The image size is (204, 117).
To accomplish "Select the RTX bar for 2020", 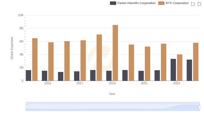I will click(131, 63).
